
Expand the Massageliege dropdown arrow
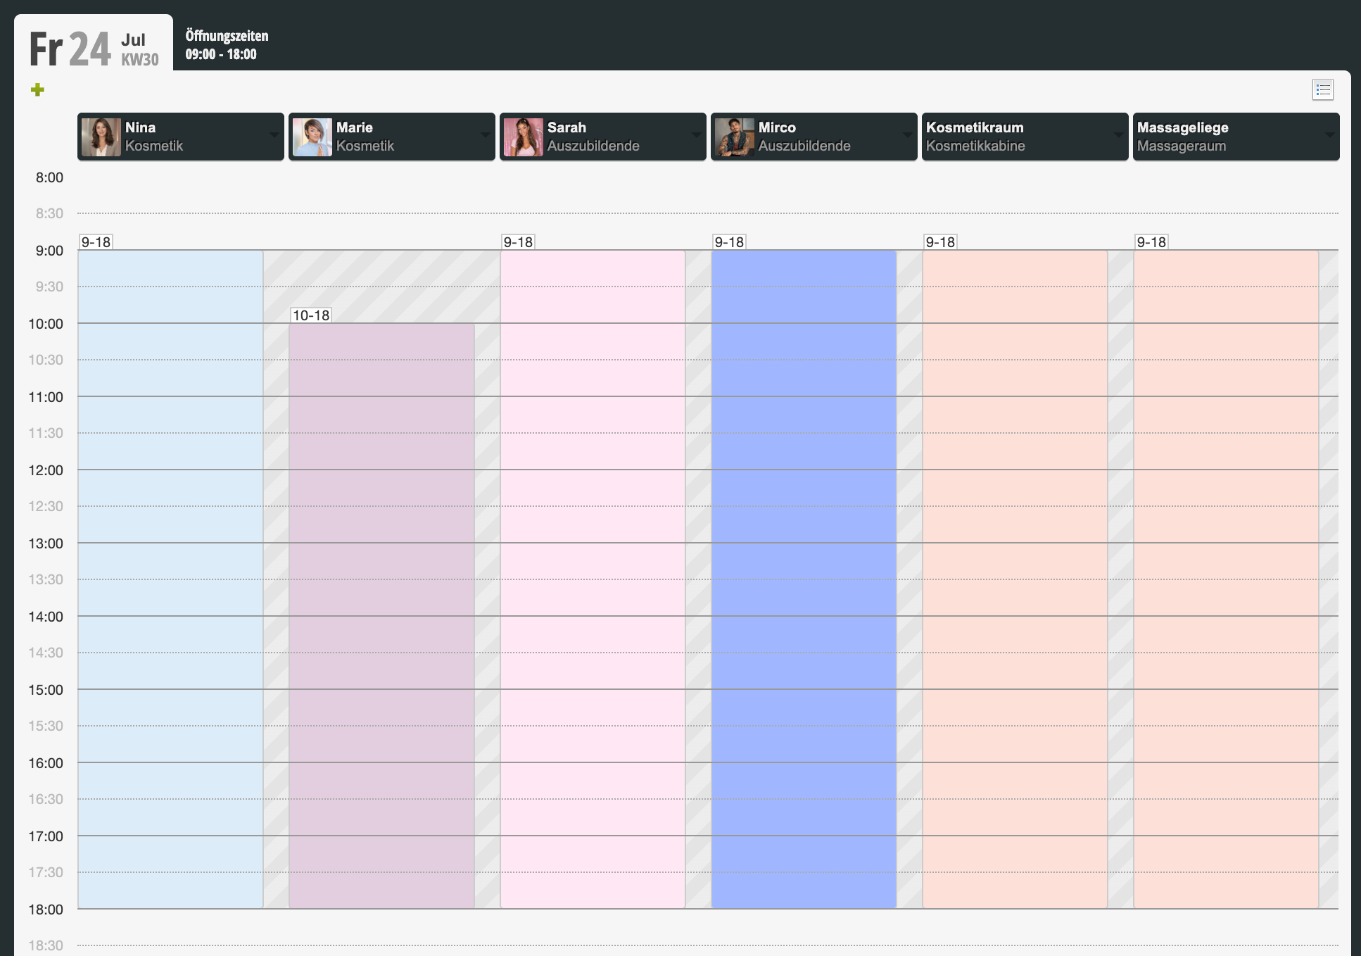[1329, 135]
